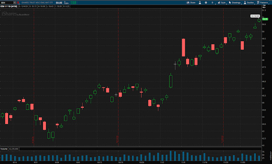
Task: Click the Share button in toolbar
Action: pos(191,3)
